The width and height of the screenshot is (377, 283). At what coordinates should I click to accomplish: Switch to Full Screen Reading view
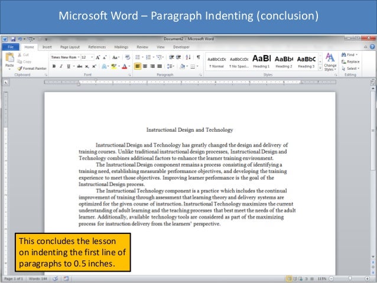pyautogui.click(x=295, y=279)
